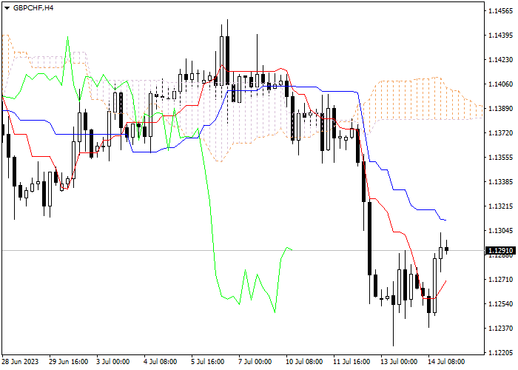Viewport: 518px width, 370px height.
Task: Click price scale value 1.12205
Action: click(x=500, y=353)
